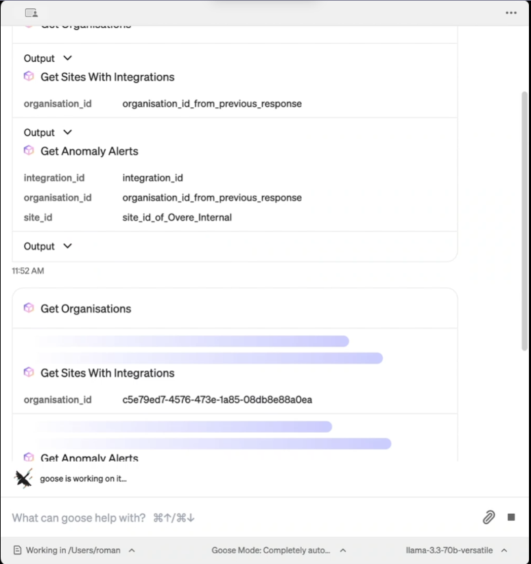Click the cube icon beside lower Get Organisations
Image resolution: width=531 pixels, height=564 pixels.
[x=29, y=308]
